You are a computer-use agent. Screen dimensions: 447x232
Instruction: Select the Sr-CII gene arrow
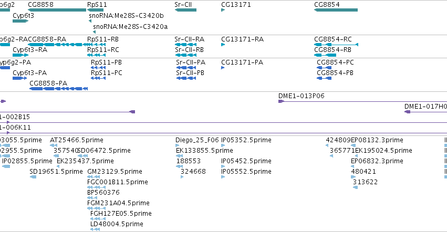click(185, 10)
